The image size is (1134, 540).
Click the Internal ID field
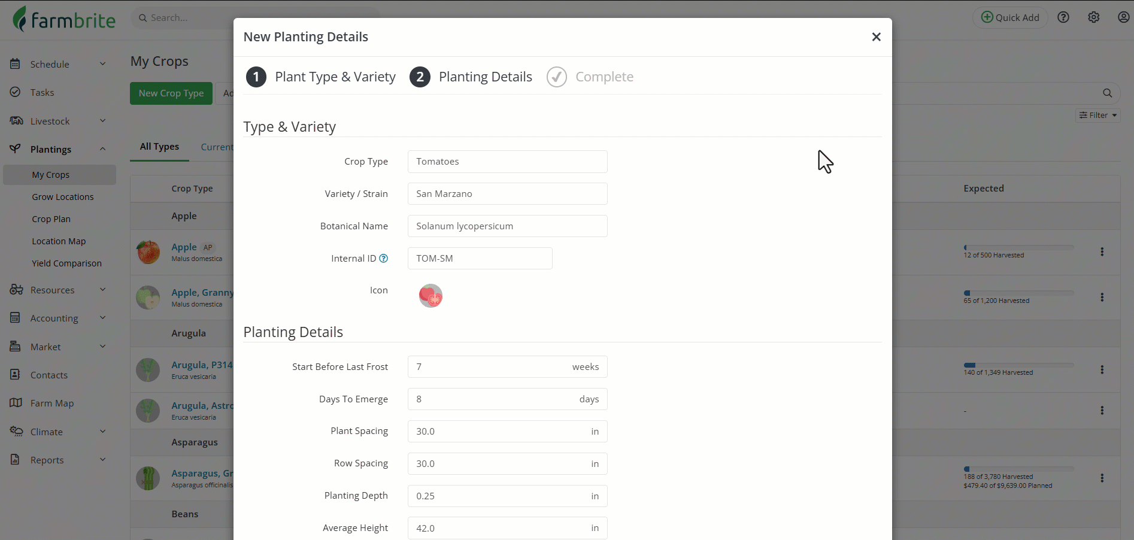pyautogui.click(x=480, y=259)
